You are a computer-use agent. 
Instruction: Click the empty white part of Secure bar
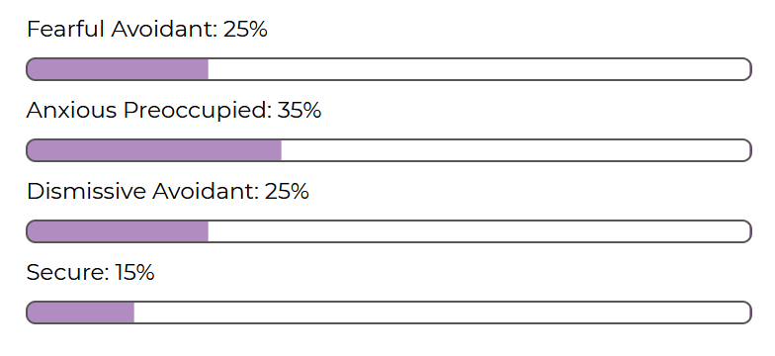click(x=443, y=312)
